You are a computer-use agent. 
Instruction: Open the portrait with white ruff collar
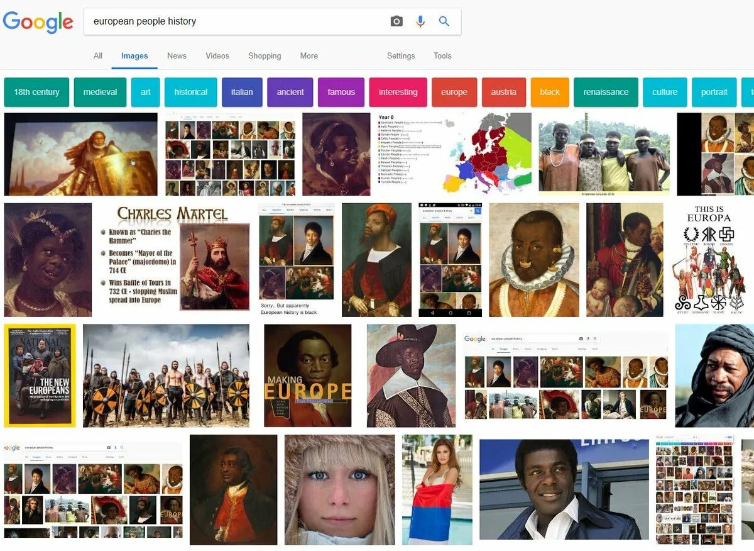534,260
